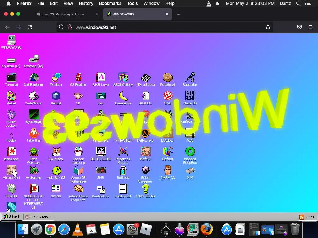
Task: Open the Bookmarks menu in menu bar
Action: (x=110, y=3)
